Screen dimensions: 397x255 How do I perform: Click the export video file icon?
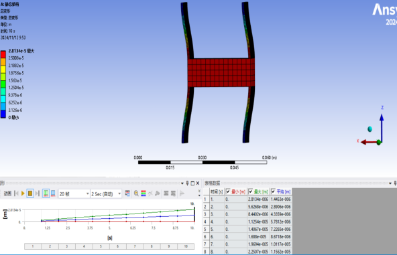[127, 193]
